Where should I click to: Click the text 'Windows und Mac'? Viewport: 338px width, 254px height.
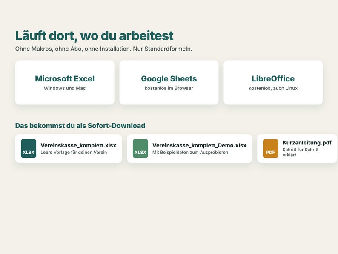click(65, 88)
